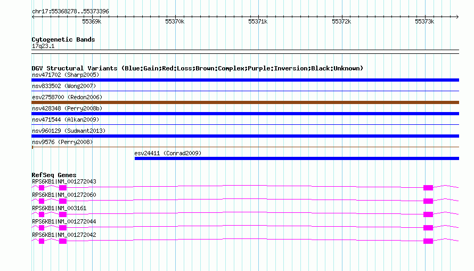Open transcript RPS6KB1|NM_001272042 label
Screen dimensions: 474x271
click(64, 235)
